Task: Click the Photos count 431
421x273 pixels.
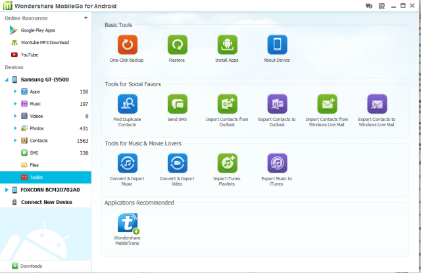Action: [x=84, y=128]
